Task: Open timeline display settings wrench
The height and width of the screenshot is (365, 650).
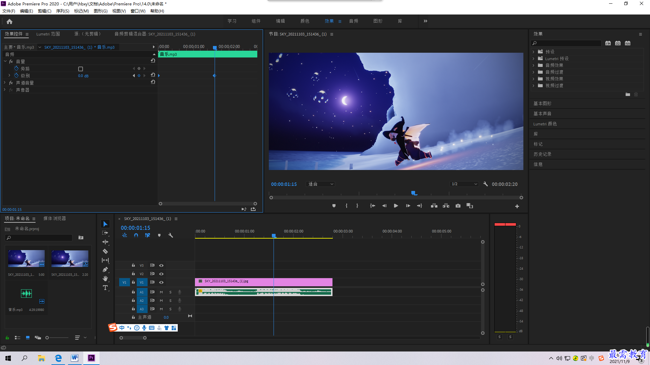Action: [x=171, y=235]
